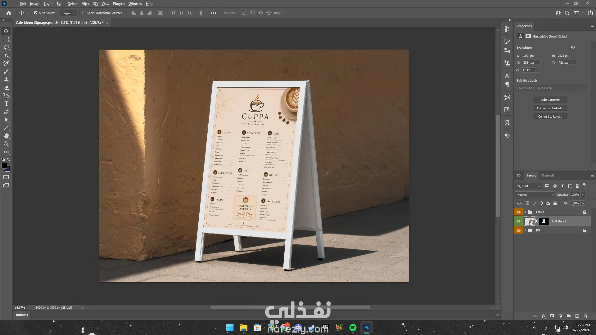Select the Lasso tool
This screenshot has width=596, height=335.
point(6,47)
